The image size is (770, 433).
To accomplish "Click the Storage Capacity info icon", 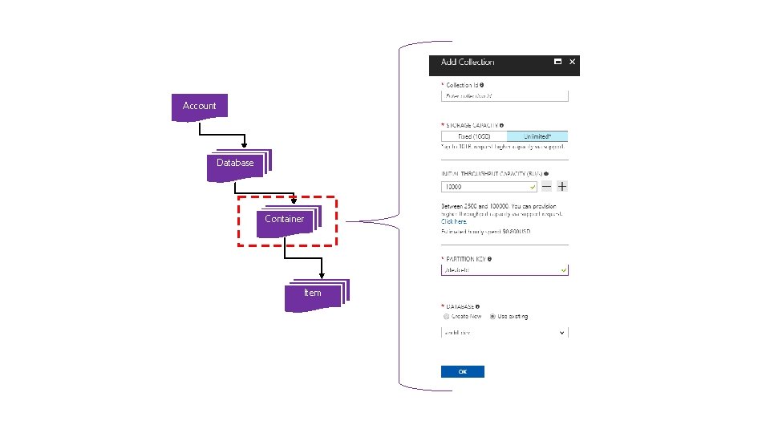I will point(501,125).
